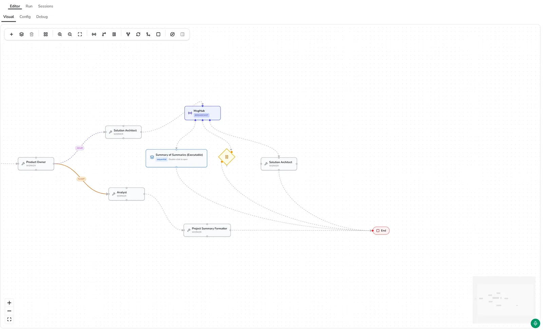Click the magnifier zoom-out toolbar icon
543x330 pixels.
coord(70,34)
